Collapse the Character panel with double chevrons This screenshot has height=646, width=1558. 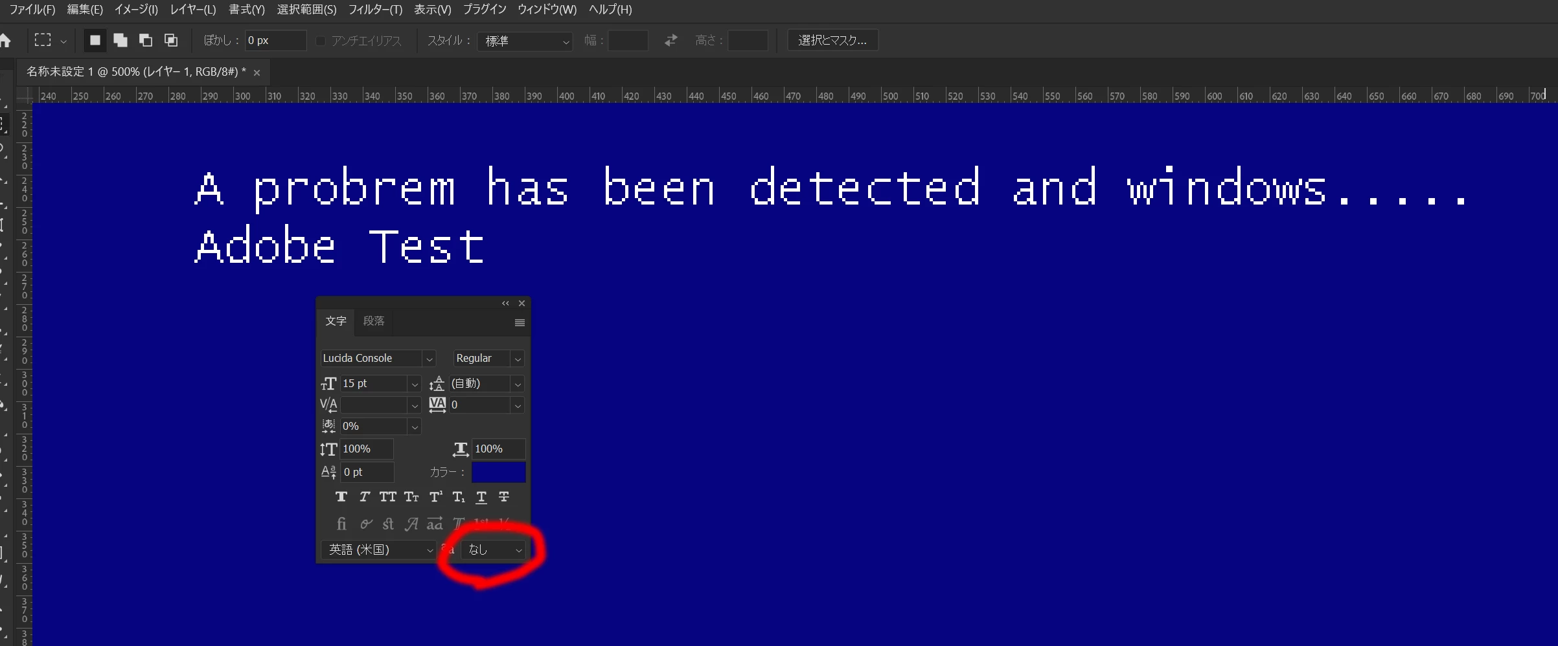(x=505, y=303)
